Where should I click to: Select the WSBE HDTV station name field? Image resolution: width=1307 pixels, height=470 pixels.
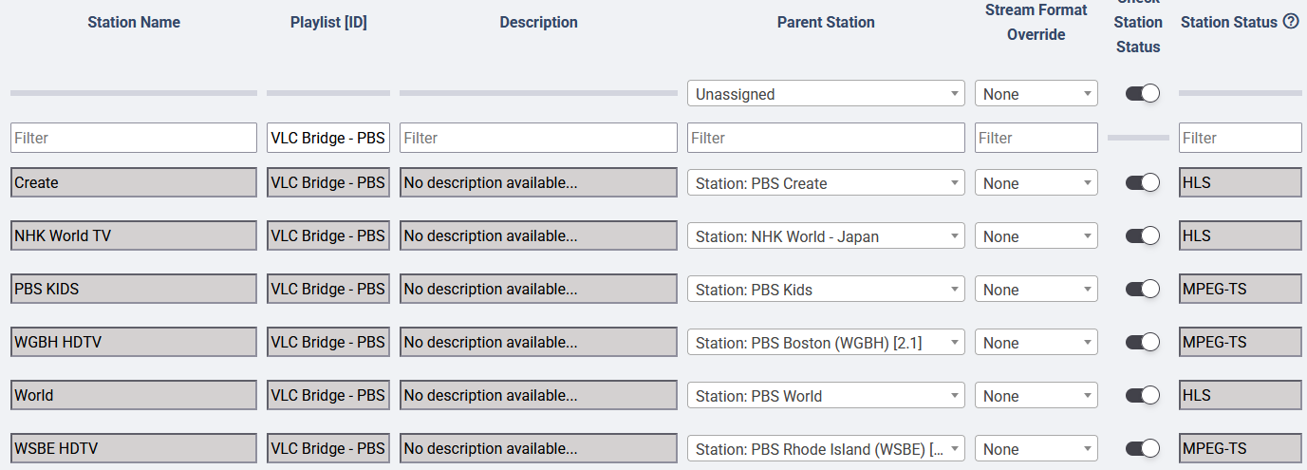(x=134, y=449)
